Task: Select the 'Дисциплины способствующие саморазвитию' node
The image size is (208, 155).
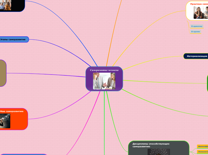Action: click(159, 148)
